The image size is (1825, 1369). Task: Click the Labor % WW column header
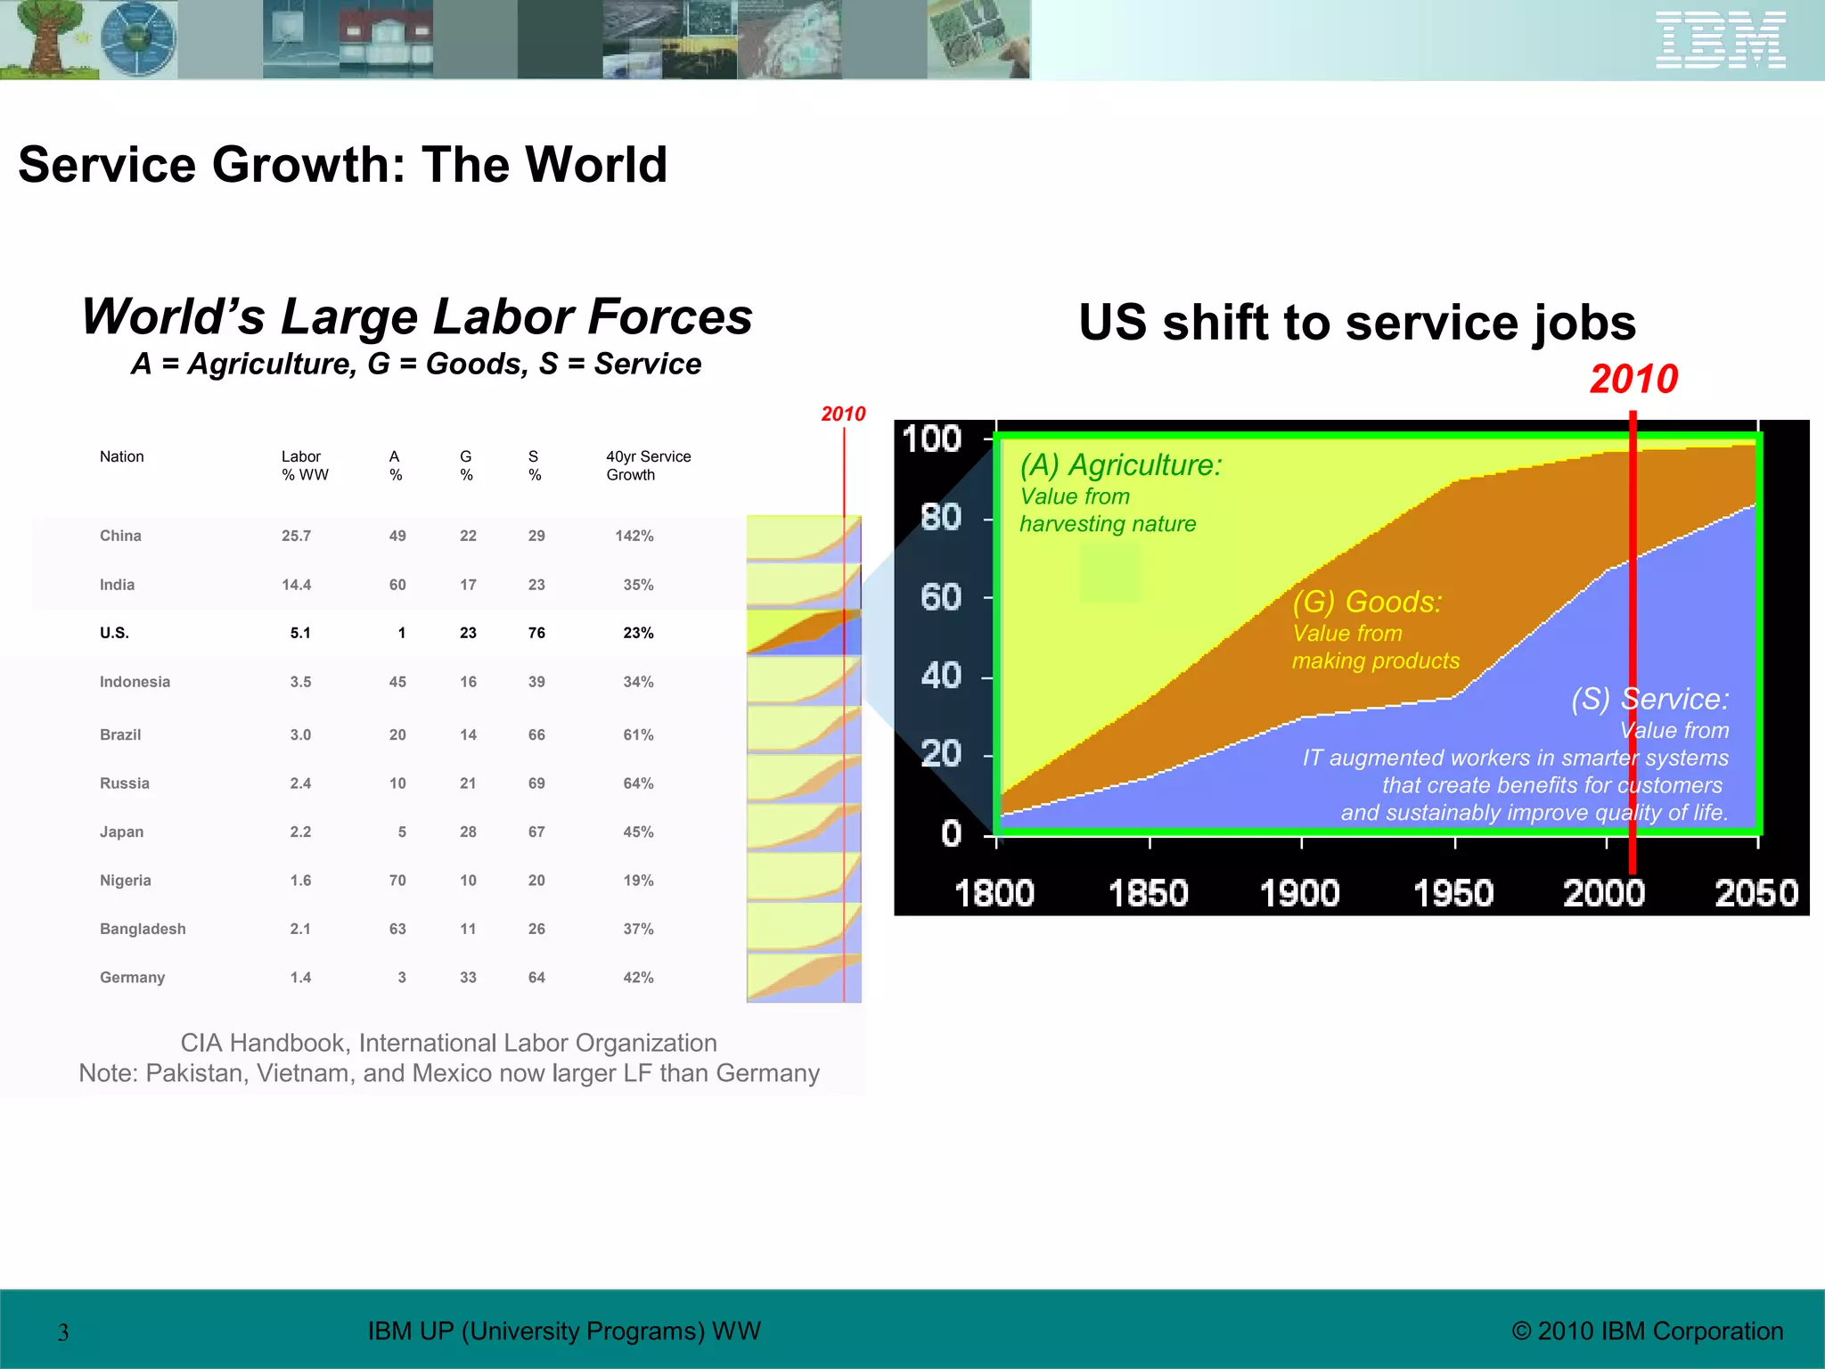pos(305,465)
